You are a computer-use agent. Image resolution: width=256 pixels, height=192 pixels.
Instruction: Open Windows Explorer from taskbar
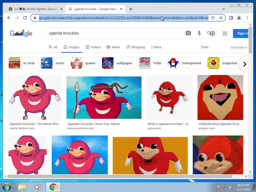[22, 187]
